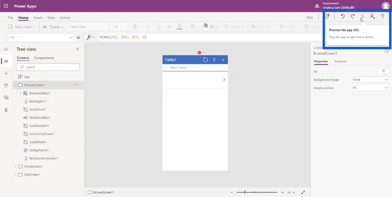Open the Image position Fit dropdown
Image resolution: width=392 pixels, height=197 pixels.
coord(370,88)
